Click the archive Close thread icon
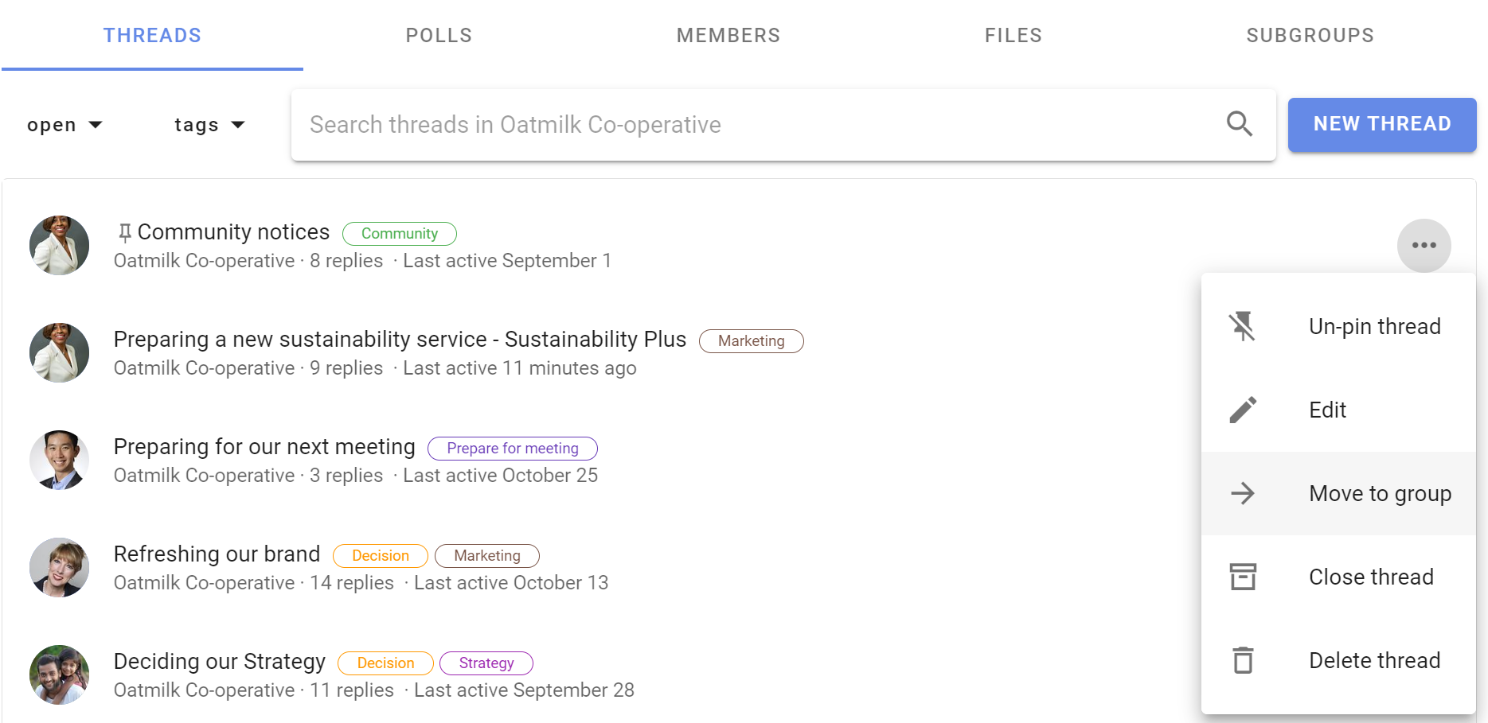The image size is (1488, 723). point(1243,577)
